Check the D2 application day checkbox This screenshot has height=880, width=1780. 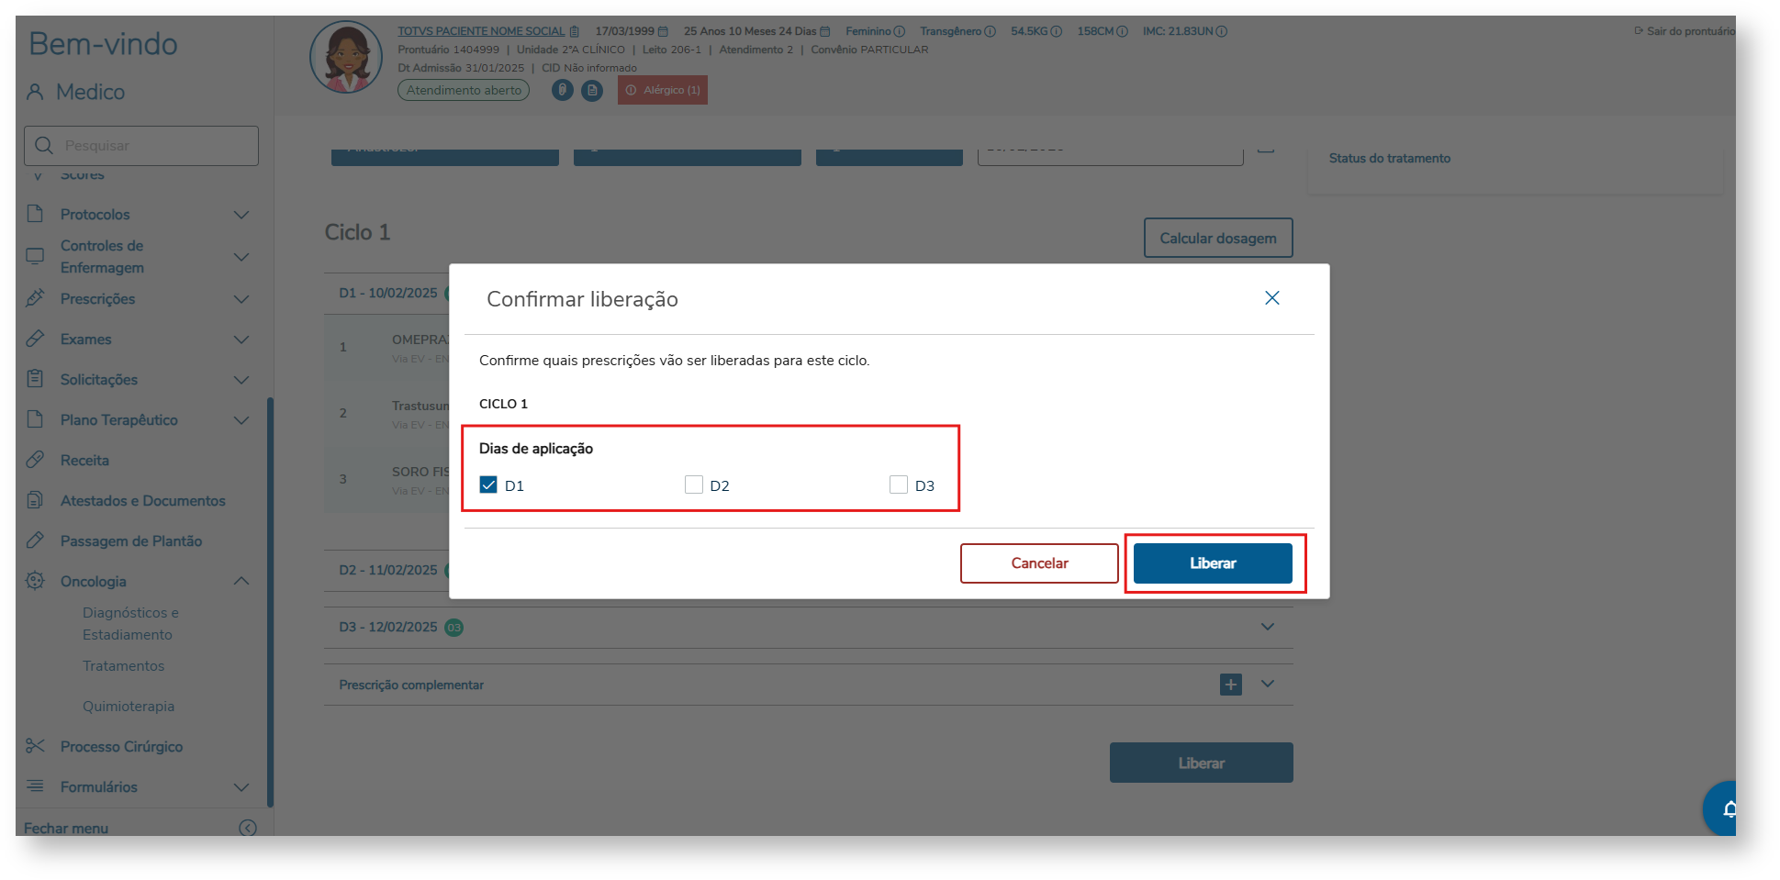point(694,485)
